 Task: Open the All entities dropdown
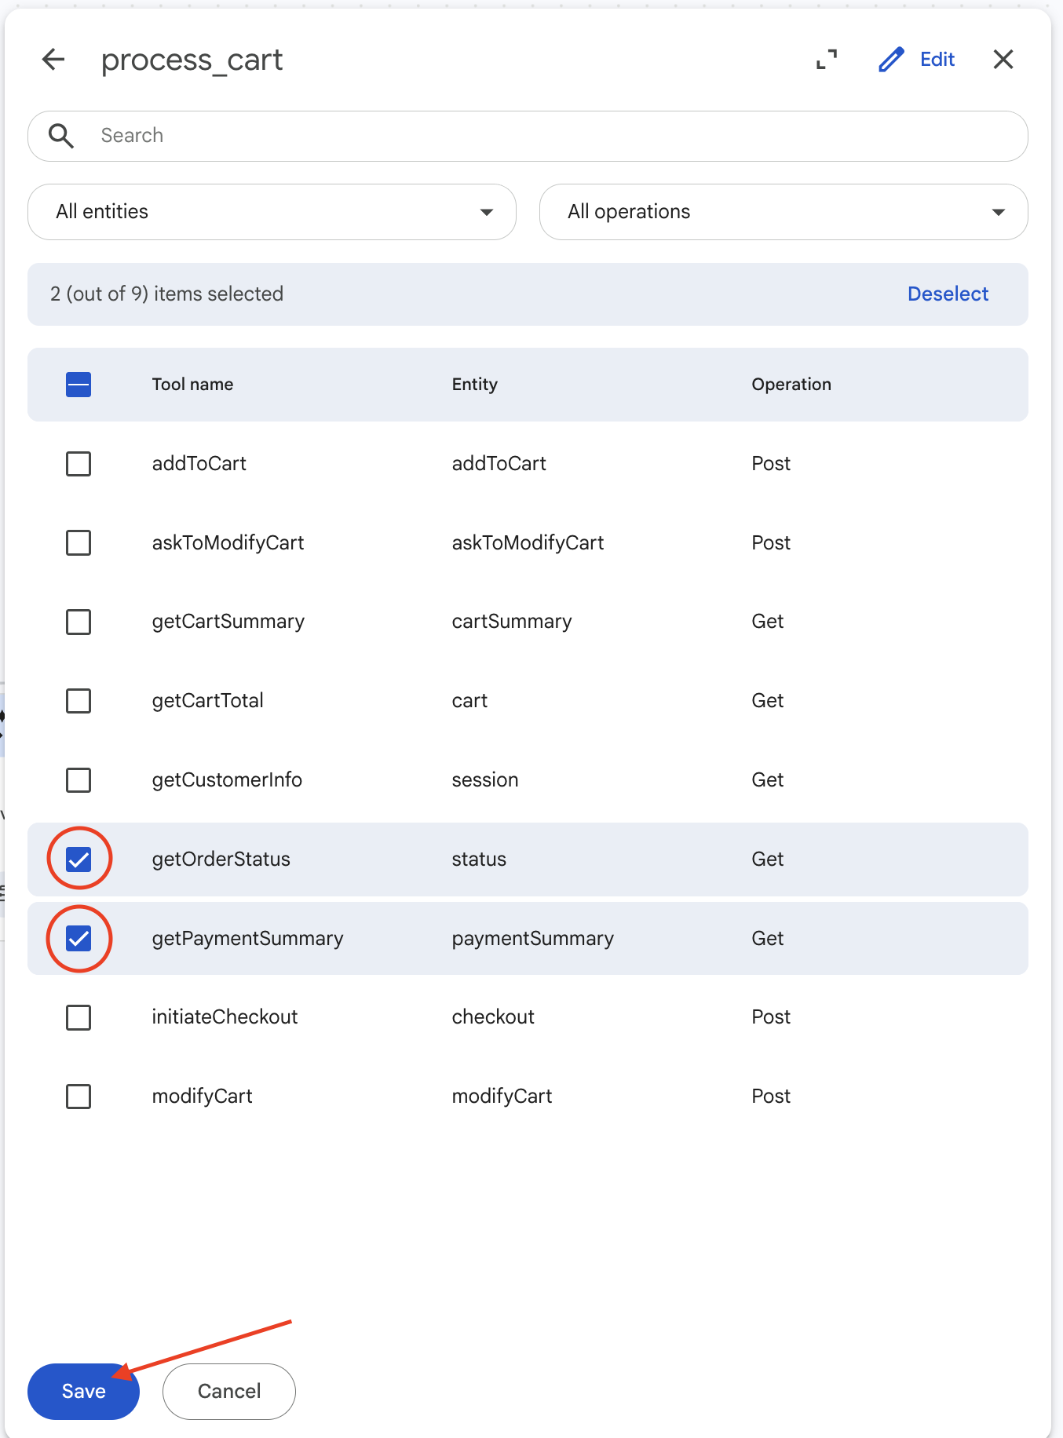point(272,212)
